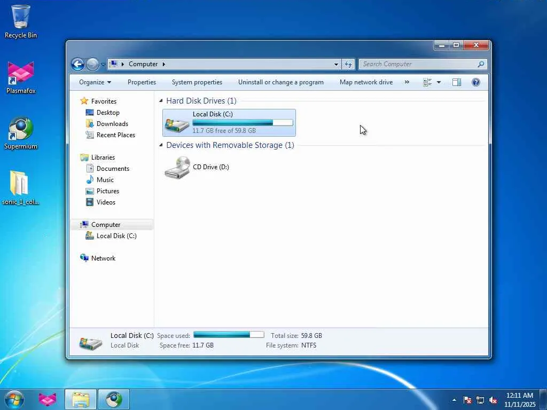Image resolution: width=547 pixels, height=410 pixels.
Task: Click Uninstall or change a program
Action: coord(281,82)
